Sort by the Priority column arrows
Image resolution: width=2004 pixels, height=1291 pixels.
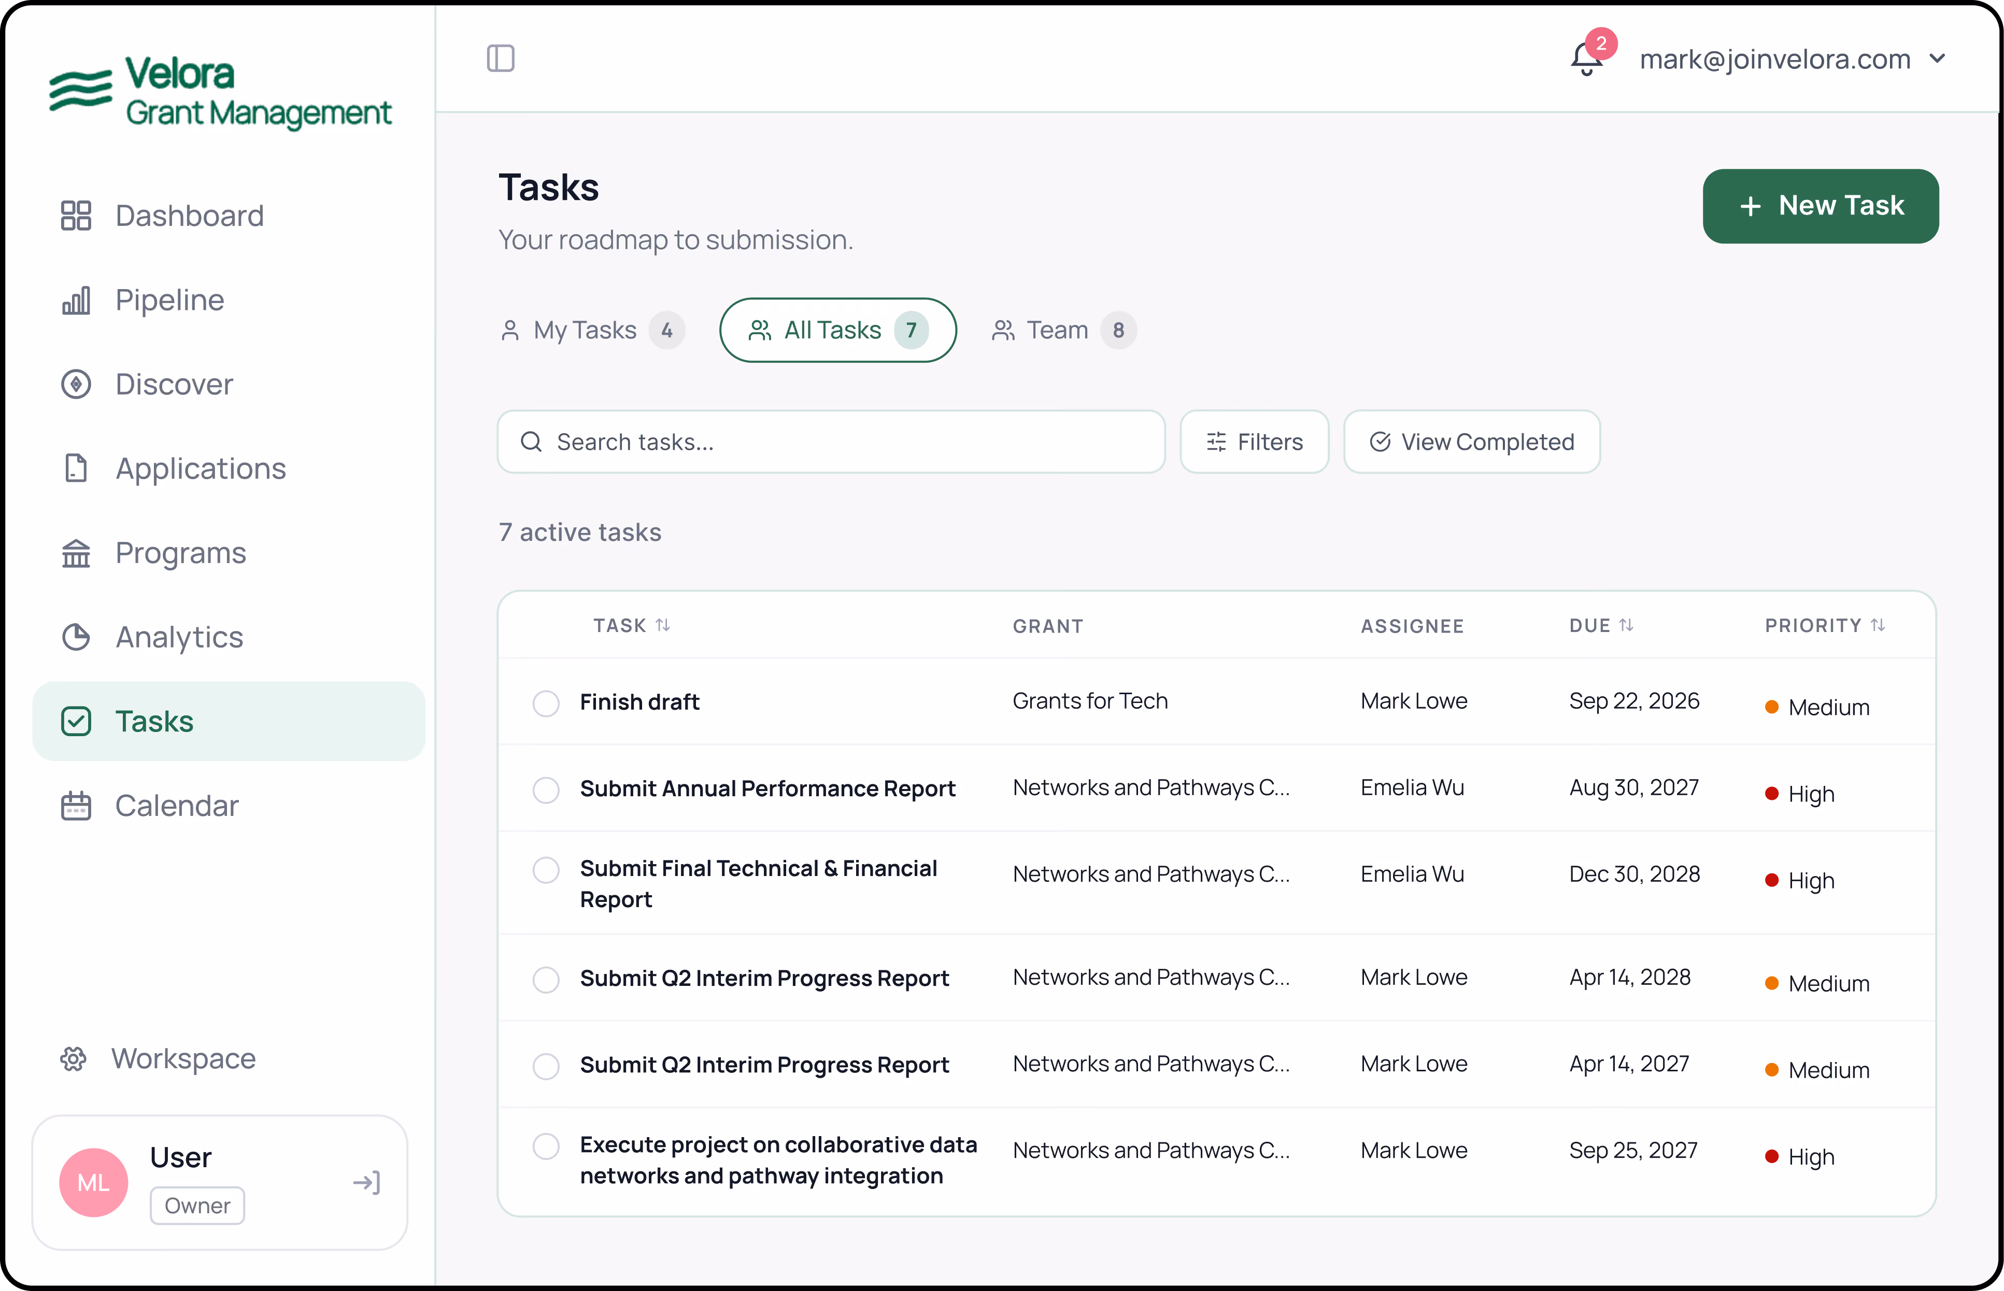click(1878, 625)
